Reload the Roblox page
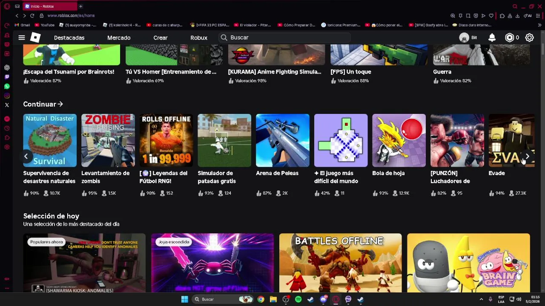 click(x=32, y=16)
